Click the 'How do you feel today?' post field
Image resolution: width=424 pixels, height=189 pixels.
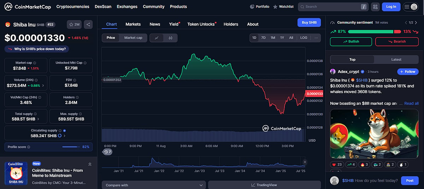370,181
